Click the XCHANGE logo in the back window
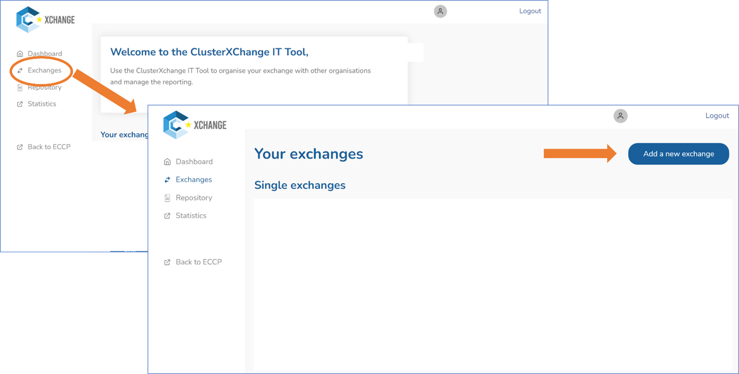The width and height of the screenshot is (739, 374). click(45, 20)
